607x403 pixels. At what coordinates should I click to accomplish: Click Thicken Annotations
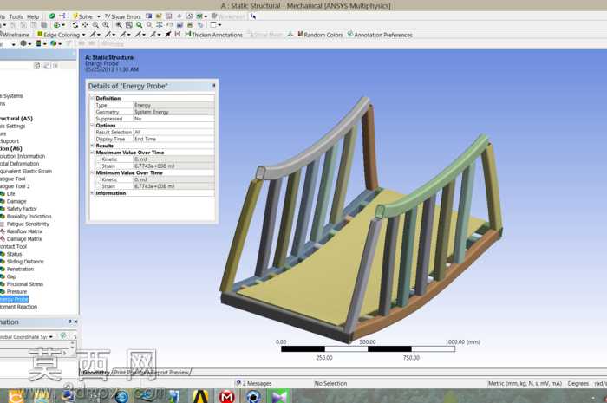pyautogui.click(x=213, y=35)
